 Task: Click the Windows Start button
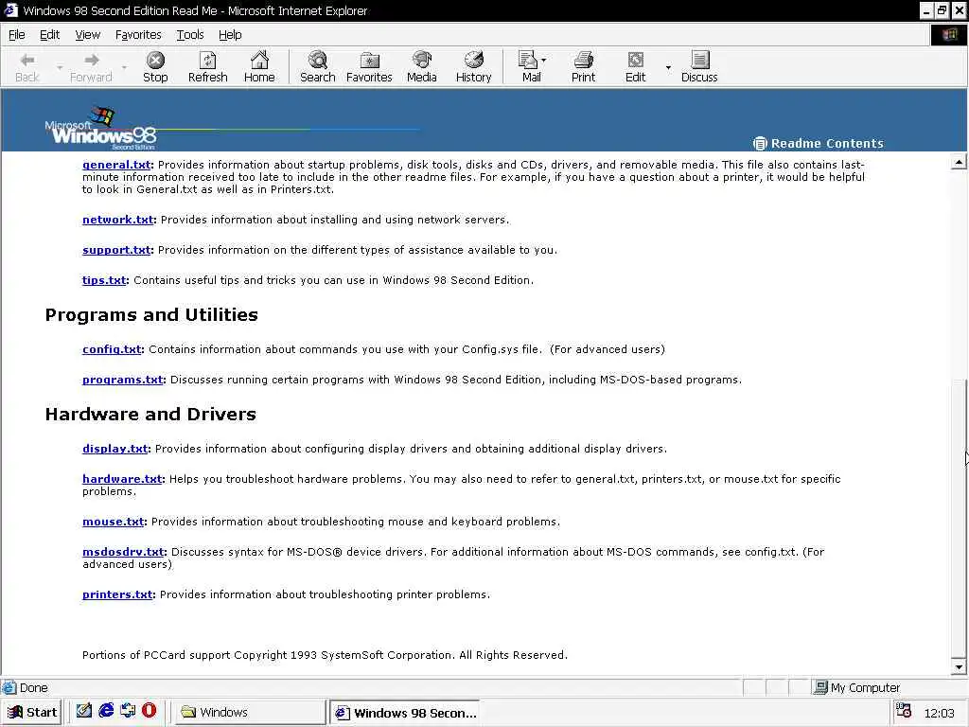click(x=31, y=713)
